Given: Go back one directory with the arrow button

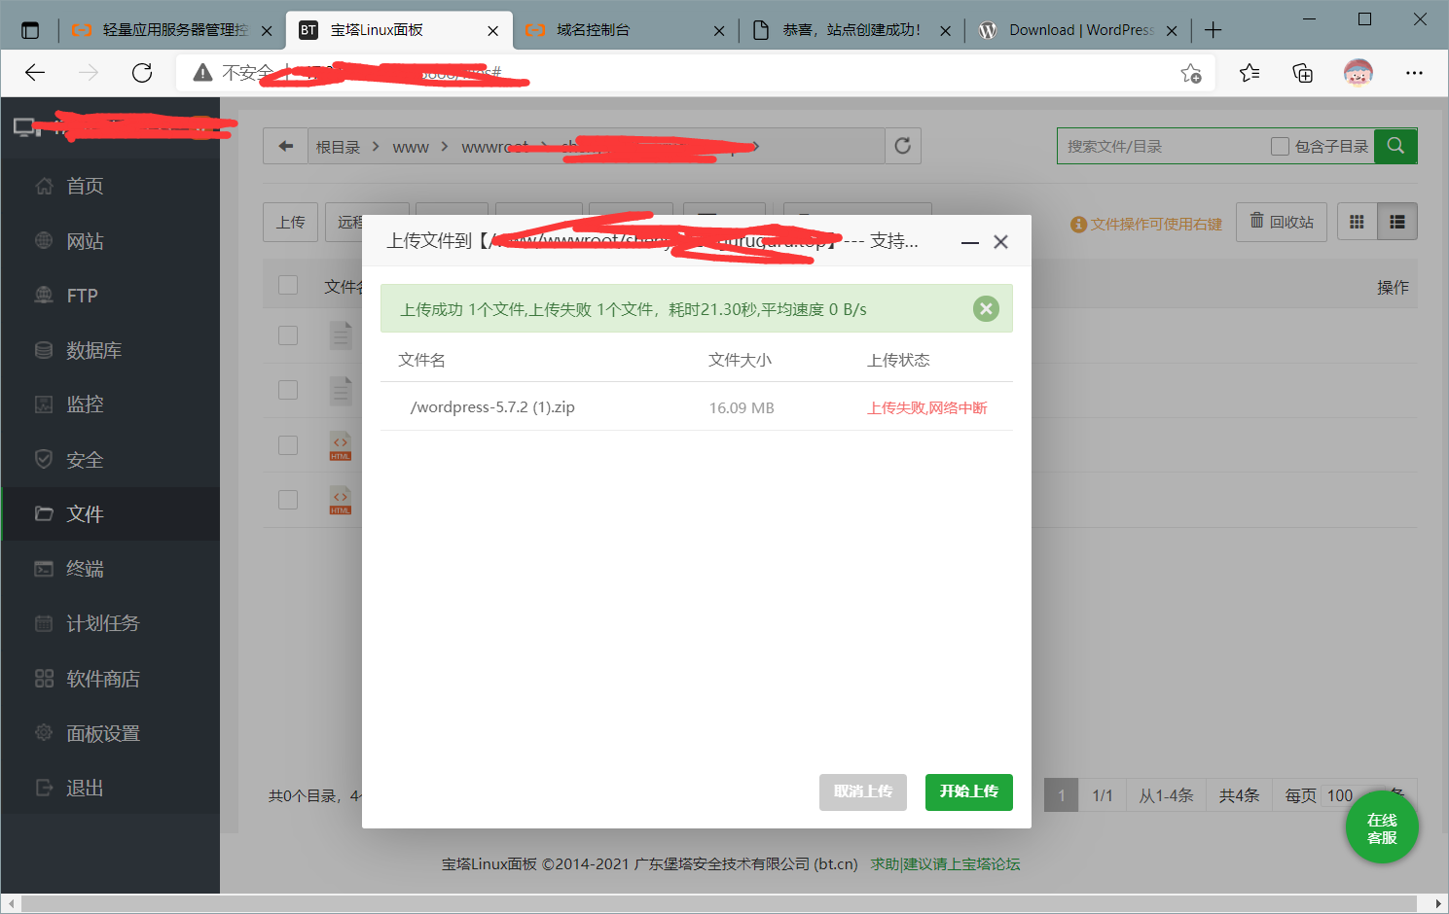Looking at the screenshot, I should pos(285,146).
